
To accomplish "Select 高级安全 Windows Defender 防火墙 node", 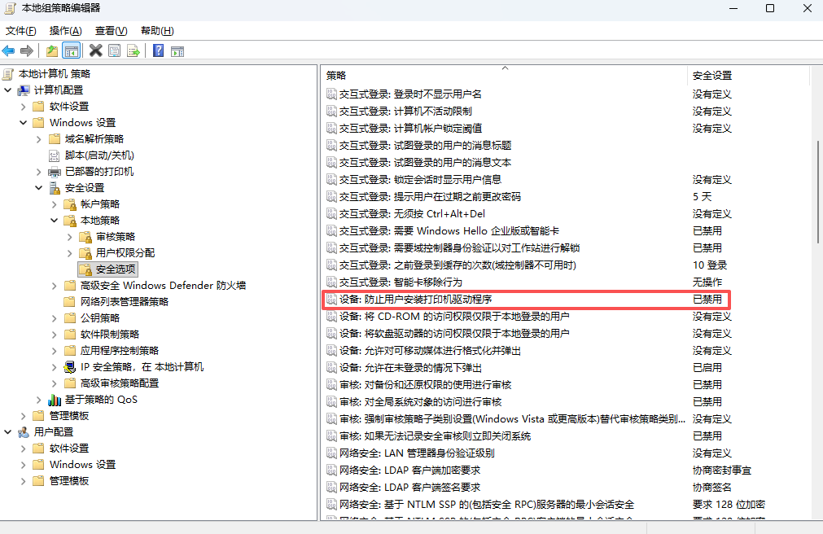I will pos(163,286).
